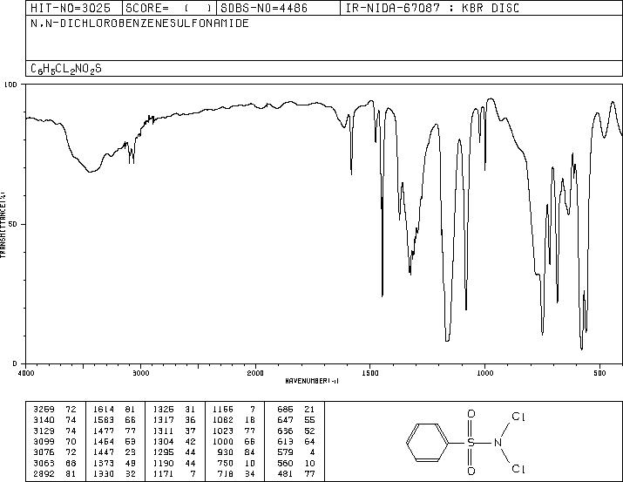Click the 4000 tick label on the wavenumber axis
This screenshot has width=623, height=482.
(x=26, y=373)
